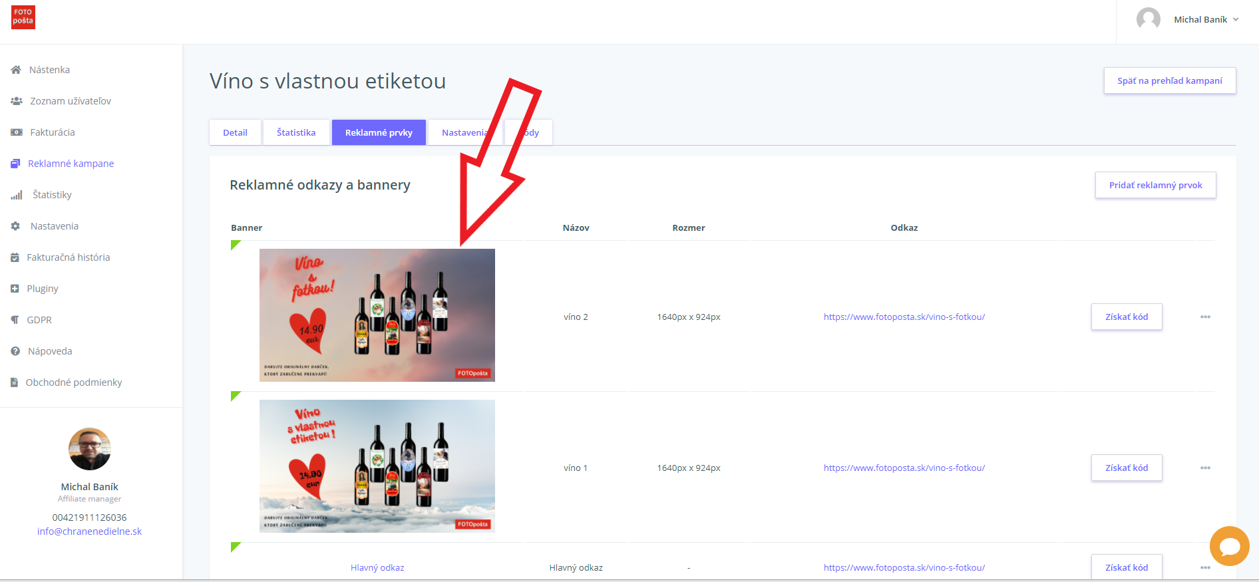This screenshot has height=582, width=1259.
Task: Click the Odkaz column header
Action: coord(904,227)
